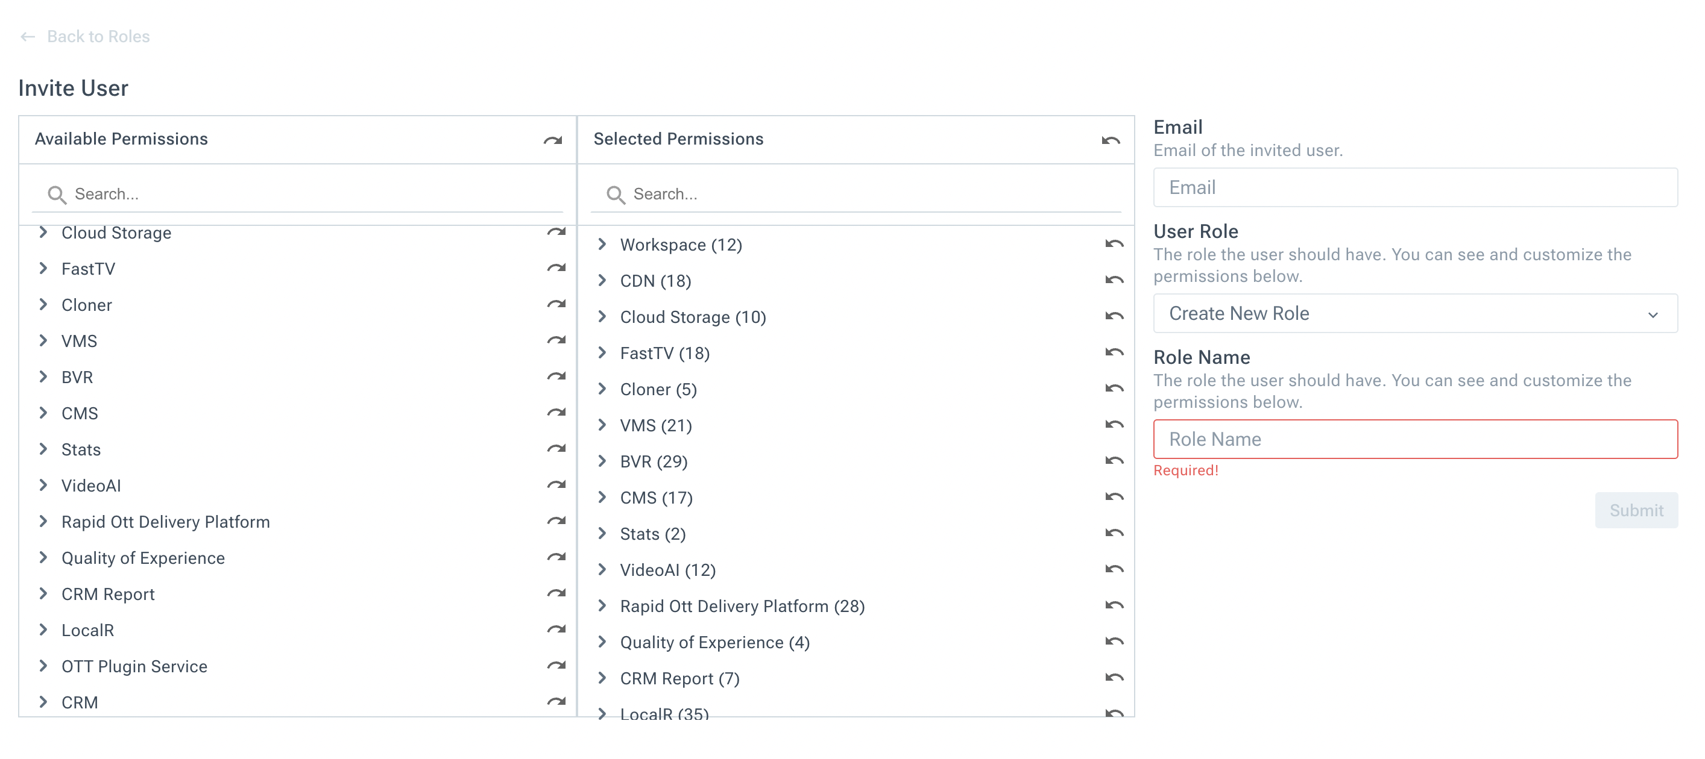Screen dimensions: 1705x759
Task: Expand LocalR chevron in Available Permissions
Action: tap(43, 629)
